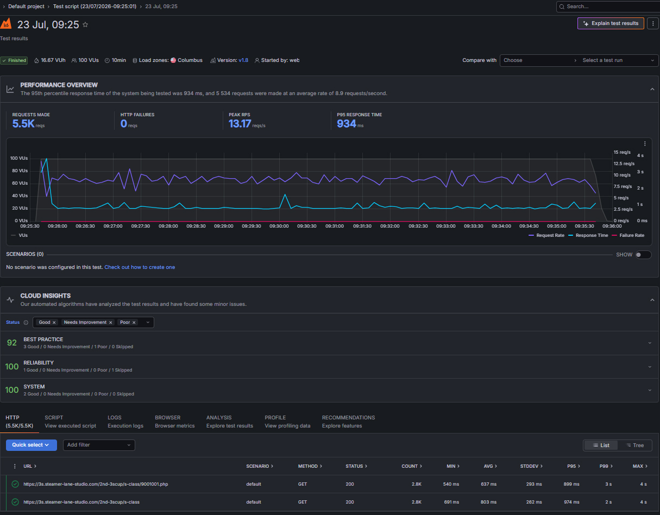The height and width of the screenshot is (515, 660).
Task: Sort by the P95 column header
Action: tap(574, 466)
